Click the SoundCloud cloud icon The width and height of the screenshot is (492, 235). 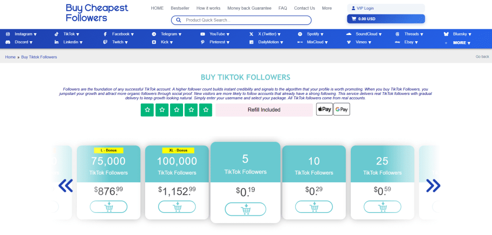tap(349, 34)
